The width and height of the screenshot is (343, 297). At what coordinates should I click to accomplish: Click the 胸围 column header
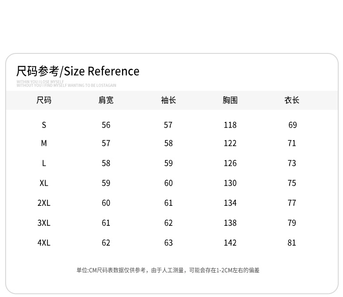[x=230, y=100]
